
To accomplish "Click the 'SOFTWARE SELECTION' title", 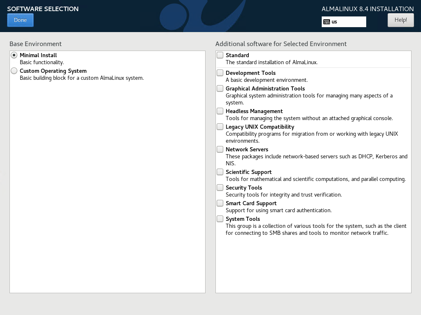I will tap(43, 9).
